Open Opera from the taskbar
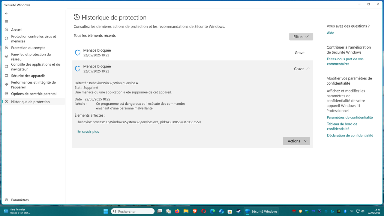 (x=203, y=211)
